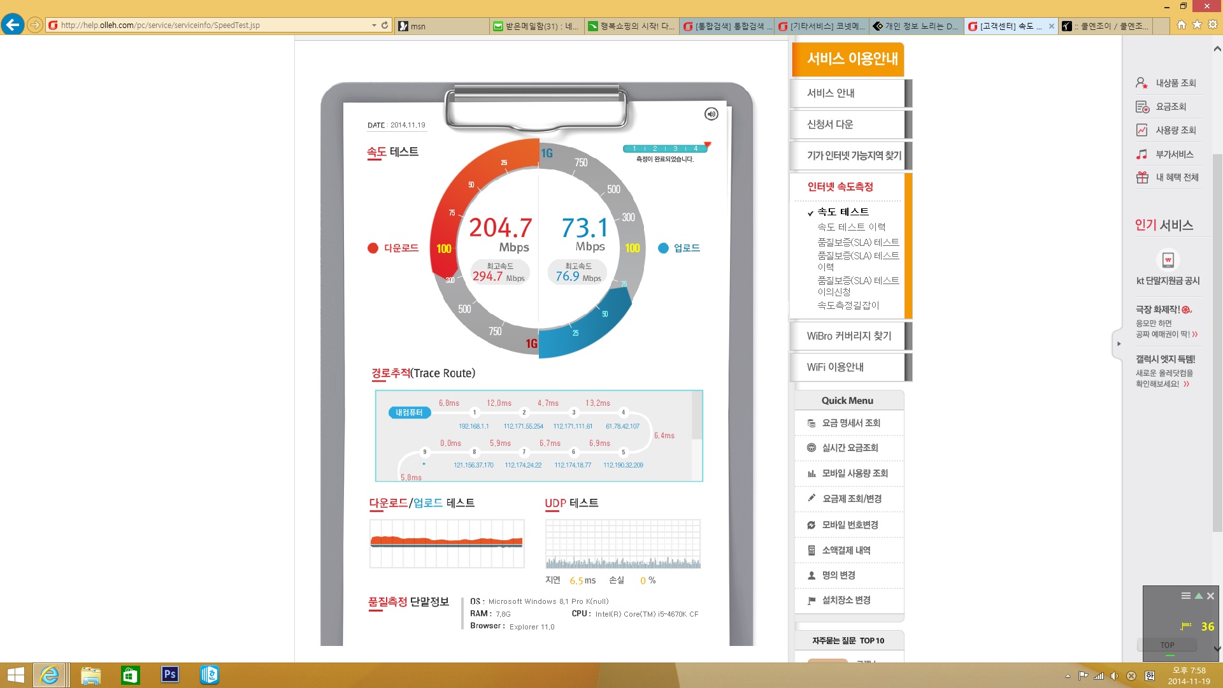
Task: Click the 요금제 조회/변경 pencil icon
Action: click(812, 498)
